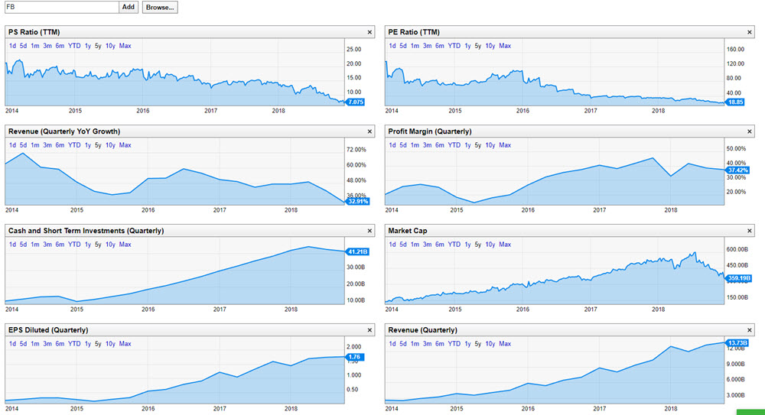Set PE Ratio chart to 1y range
765x415 pixels.
pyautogui.click(x=467, y=46)
